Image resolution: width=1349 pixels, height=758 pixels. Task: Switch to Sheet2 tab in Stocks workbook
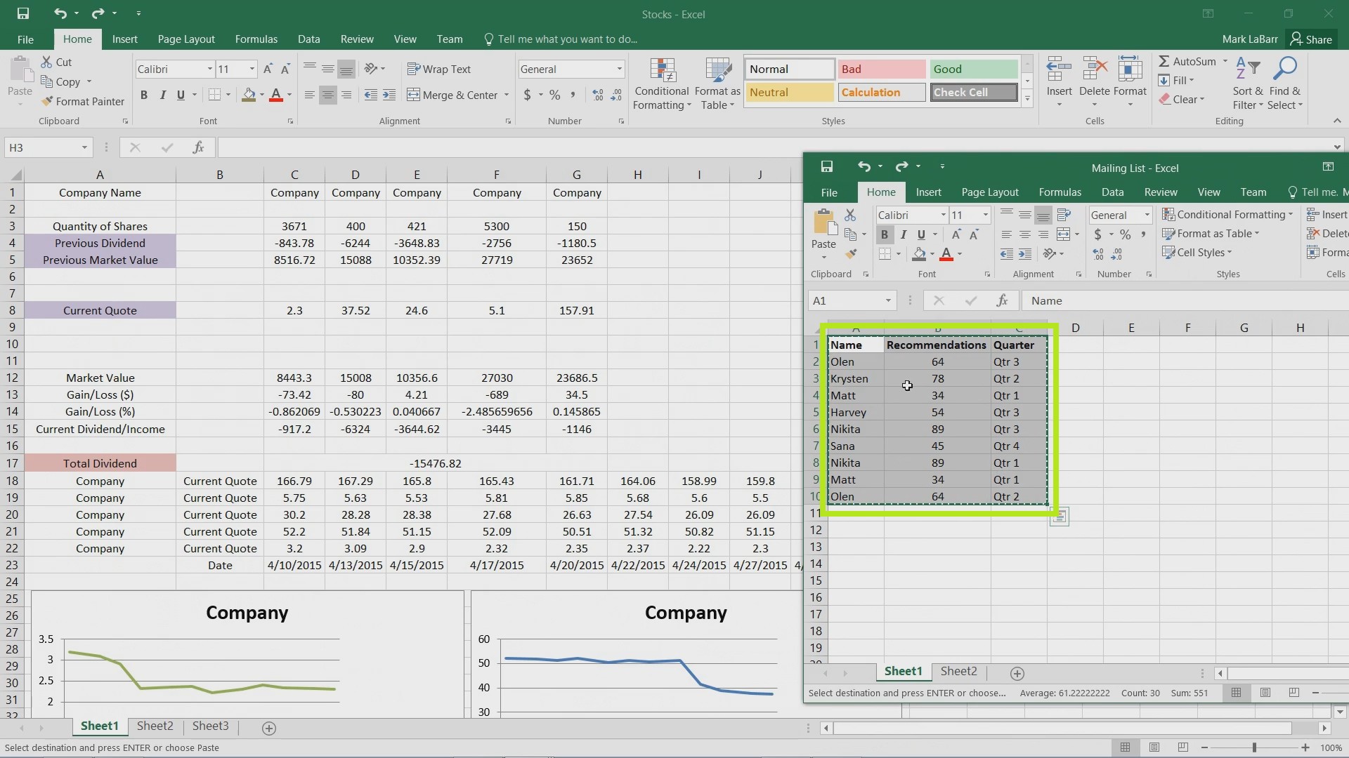point(155,726)
